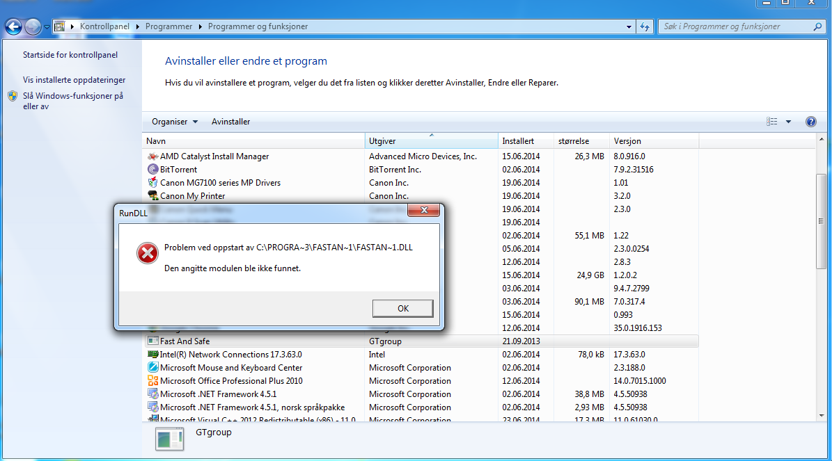
Task: Click the program list vertical scrollbar thumb
Action: pyautogui.click(x=821, y=222)
